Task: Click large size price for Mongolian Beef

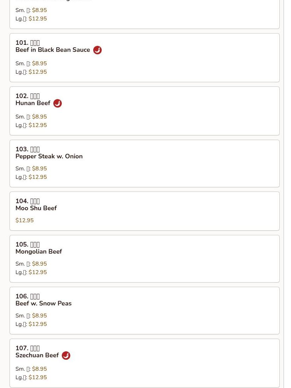Action: [x=37, y=272]
